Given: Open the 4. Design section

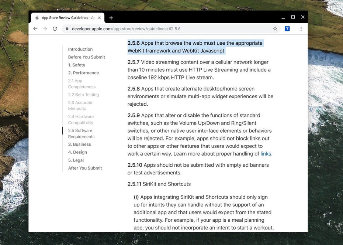Looking at the screenshot, I should [x=77, y=152].
